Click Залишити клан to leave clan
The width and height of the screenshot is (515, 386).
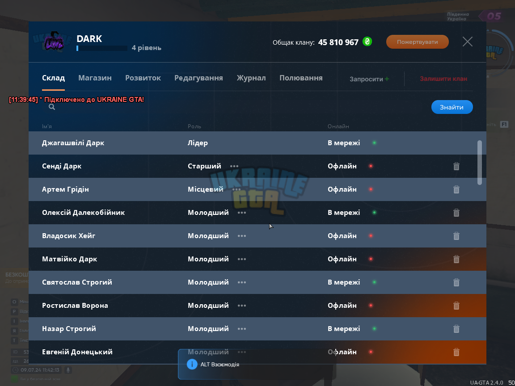click(443, 79)
